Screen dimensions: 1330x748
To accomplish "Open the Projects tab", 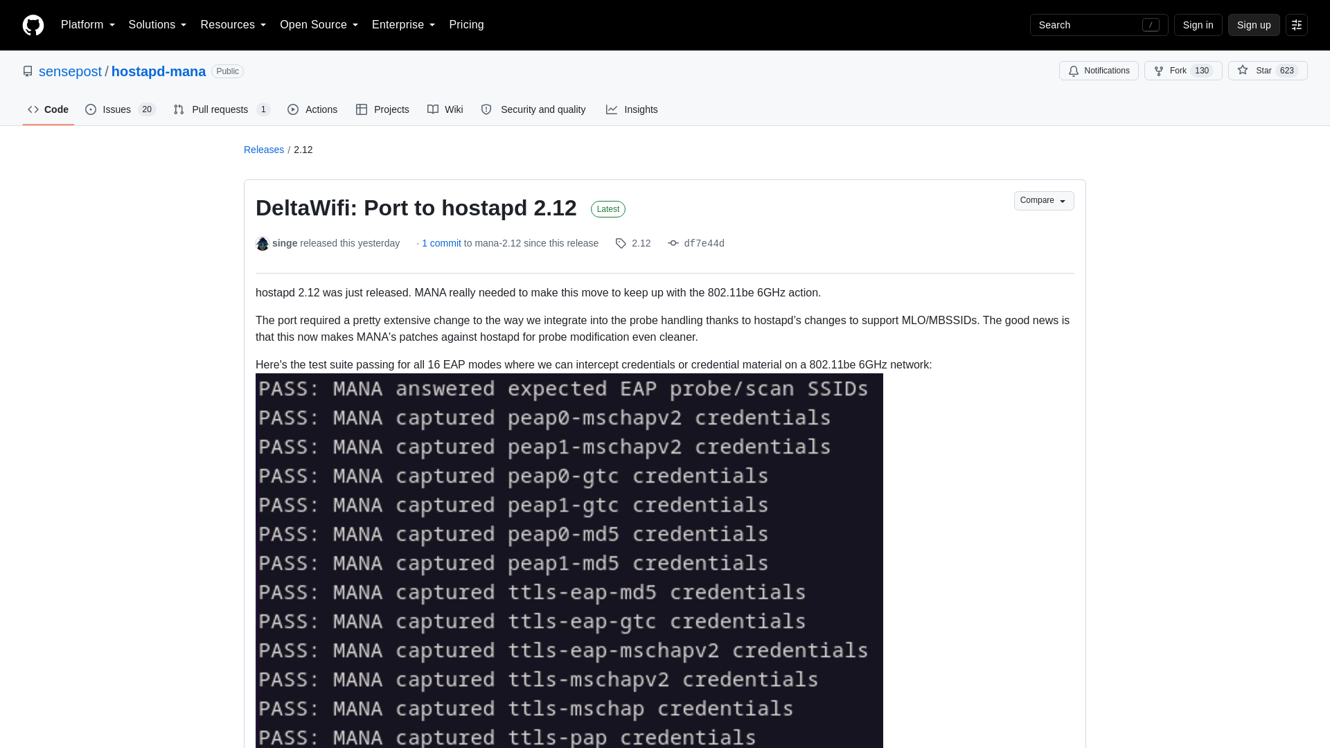I will [x=382, y=109].
